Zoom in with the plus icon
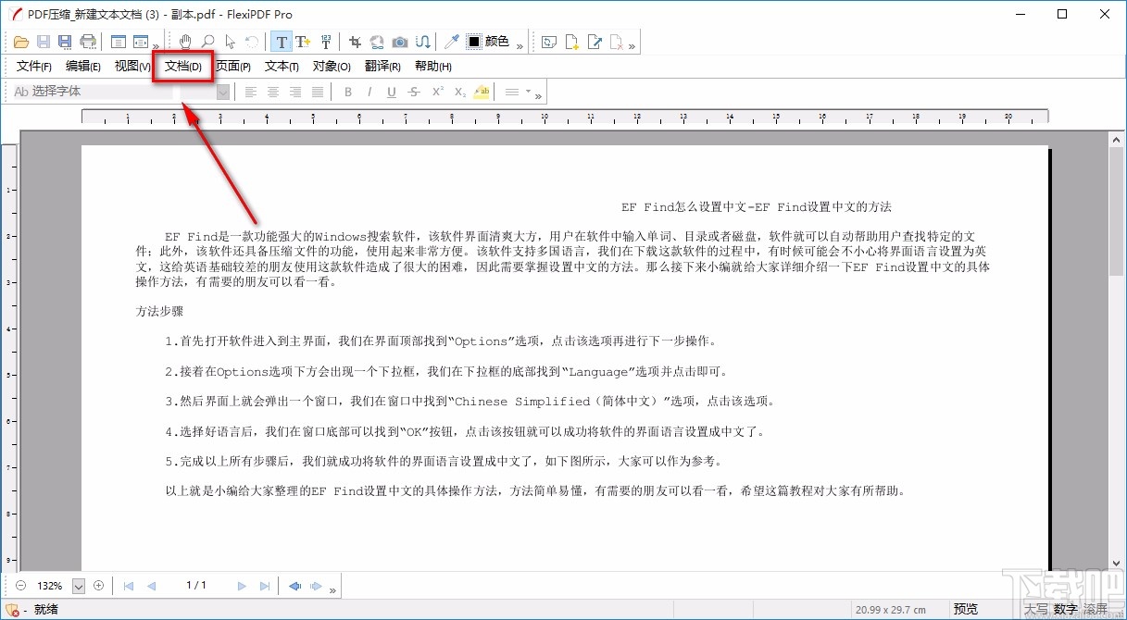The image size is (1127, 620). (x=99, y=586)
